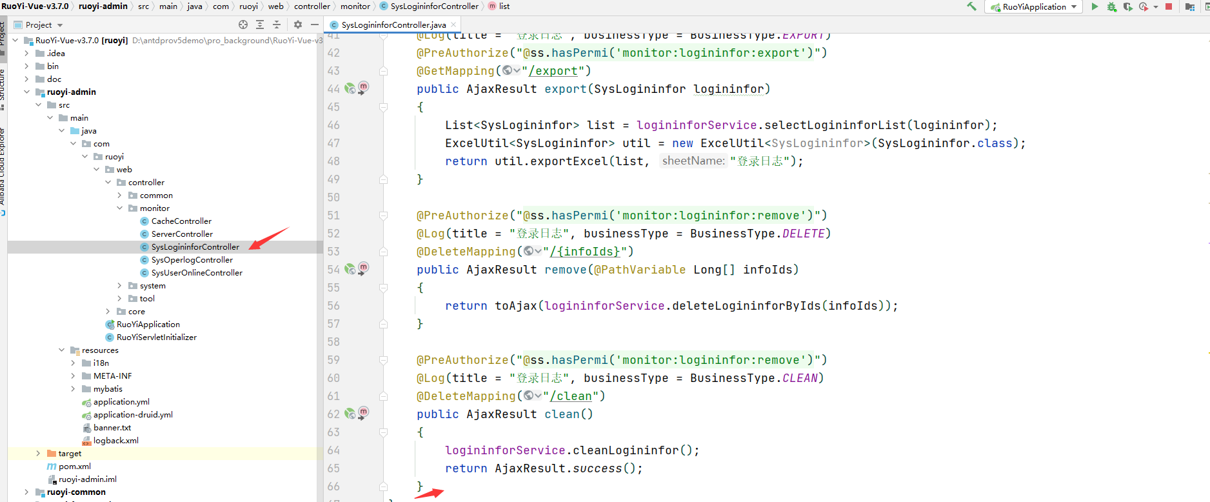Collapse the RuoYi-Vue-v3.7.0 root node

[15, 40]
